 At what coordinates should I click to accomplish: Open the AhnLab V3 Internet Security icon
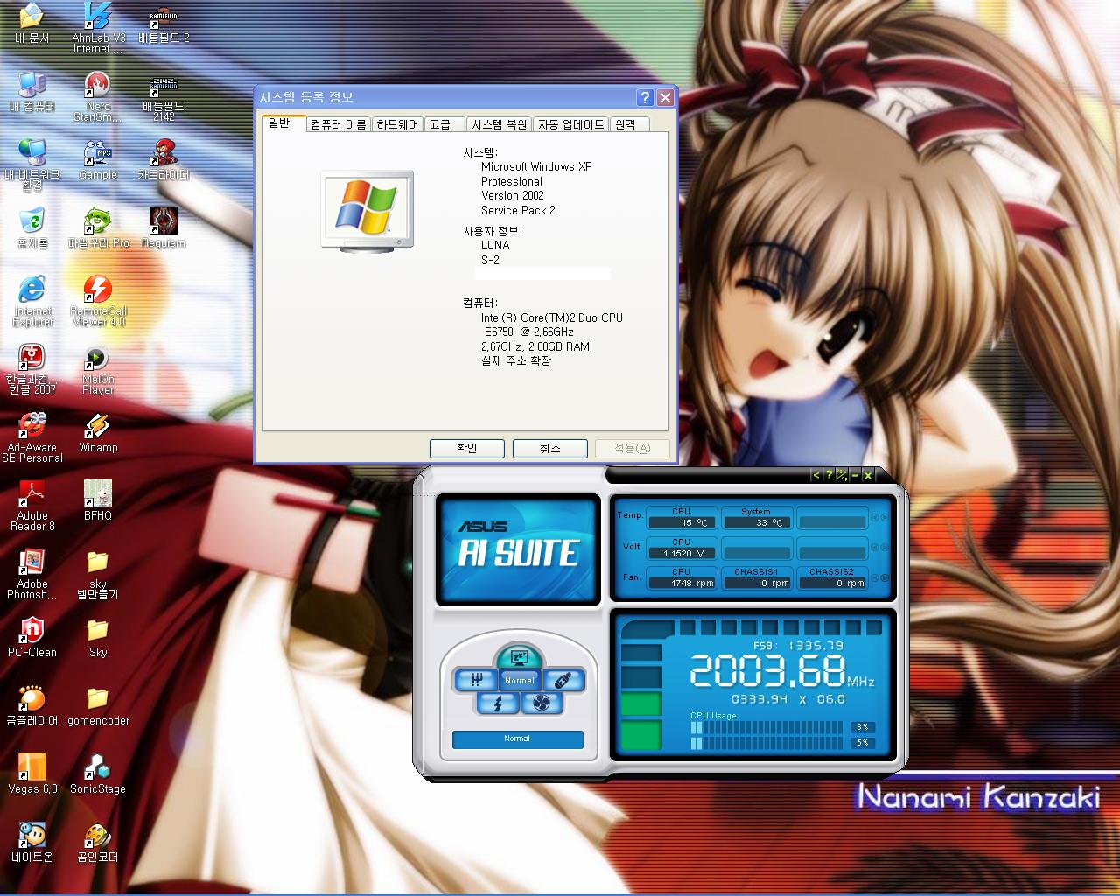point(98,28)
